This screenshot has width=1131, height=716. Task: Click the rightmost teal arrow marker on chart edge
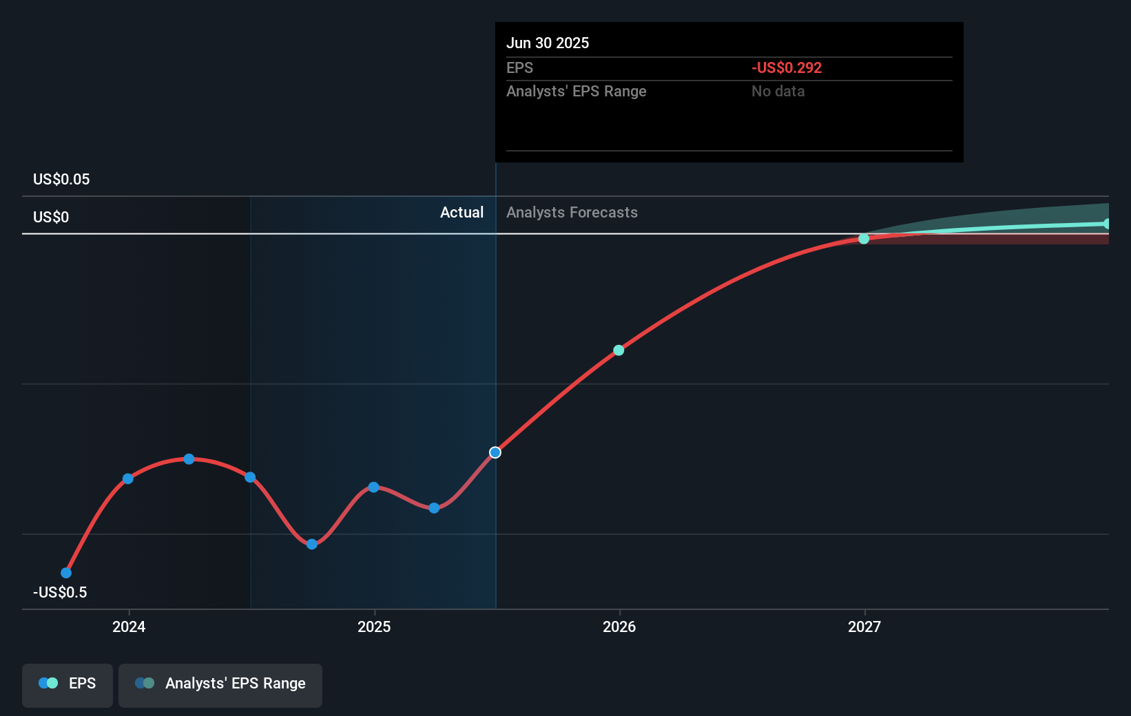click(1107, 222)
